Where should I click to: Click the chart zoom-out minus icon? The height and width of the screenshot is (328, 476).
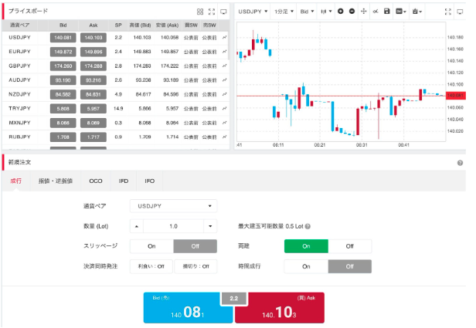coord(352,12)
